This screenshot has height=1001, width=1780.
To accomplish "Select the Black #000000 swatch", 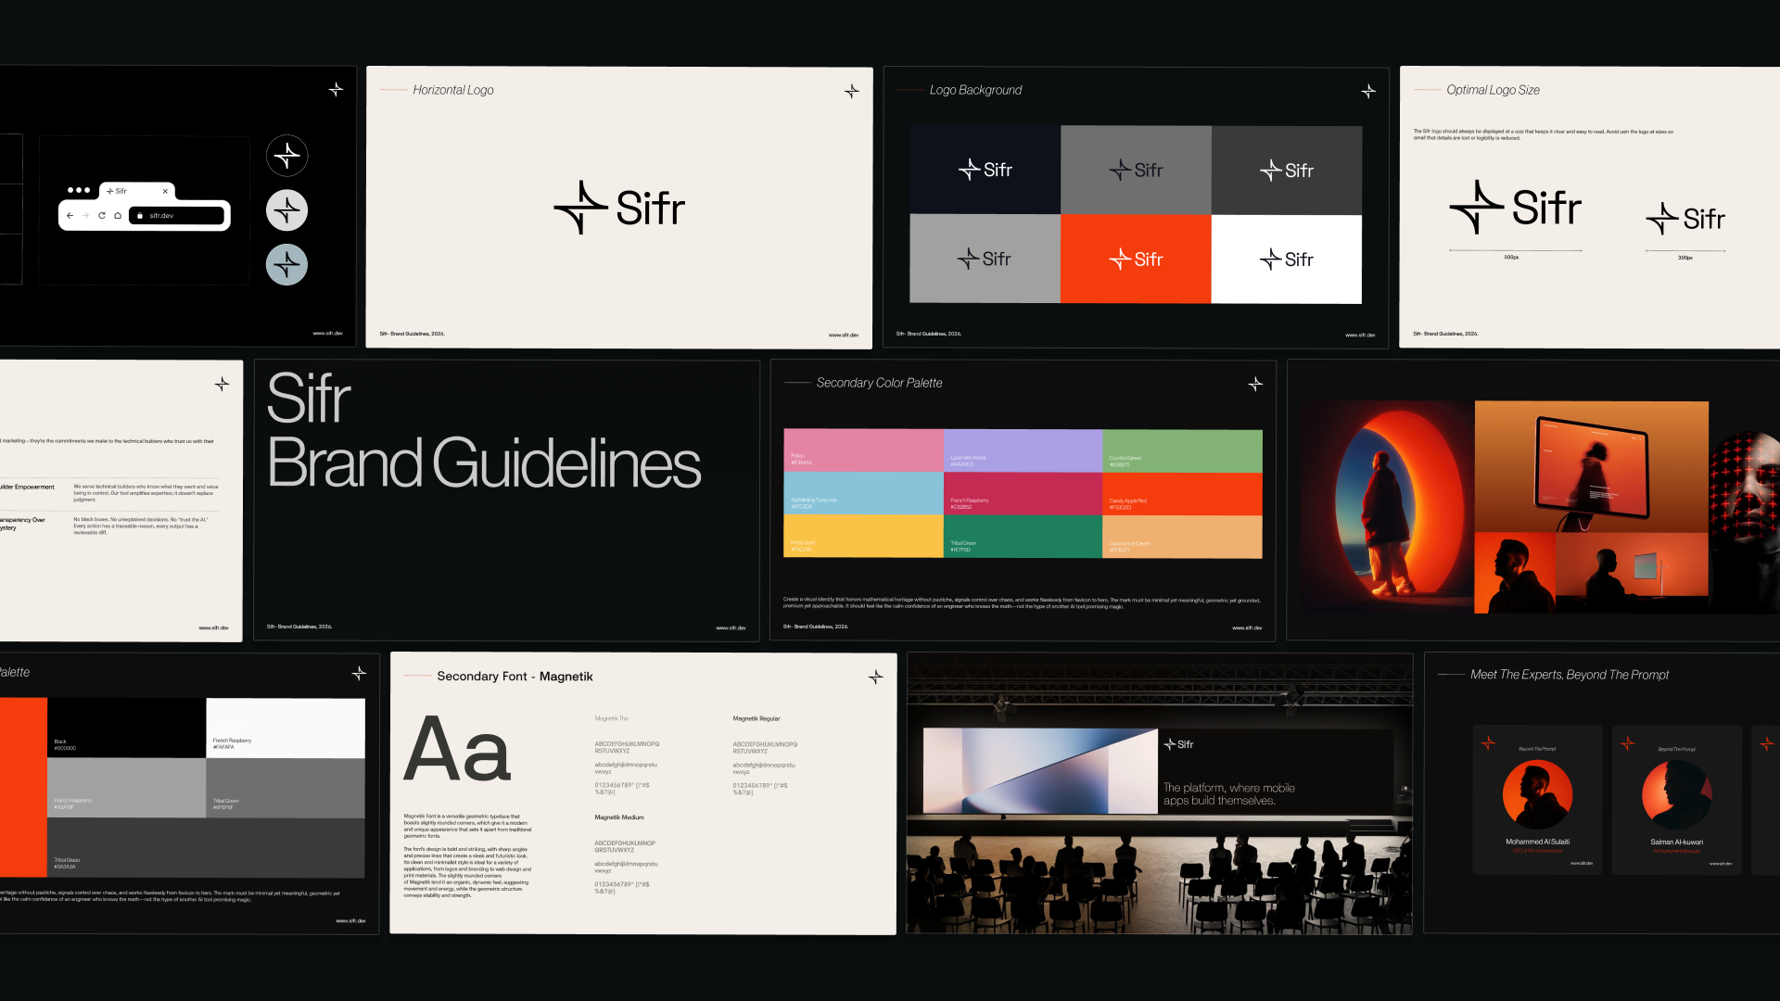I will [x=126, y=728].
